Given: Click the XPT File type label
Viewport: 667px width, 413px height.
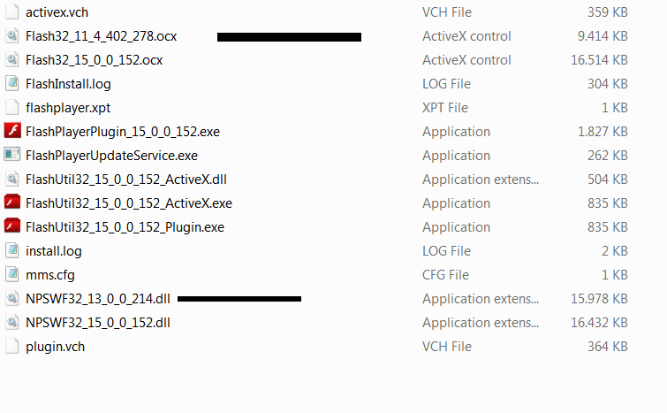Looking at the screenshot, I should 445,108.
